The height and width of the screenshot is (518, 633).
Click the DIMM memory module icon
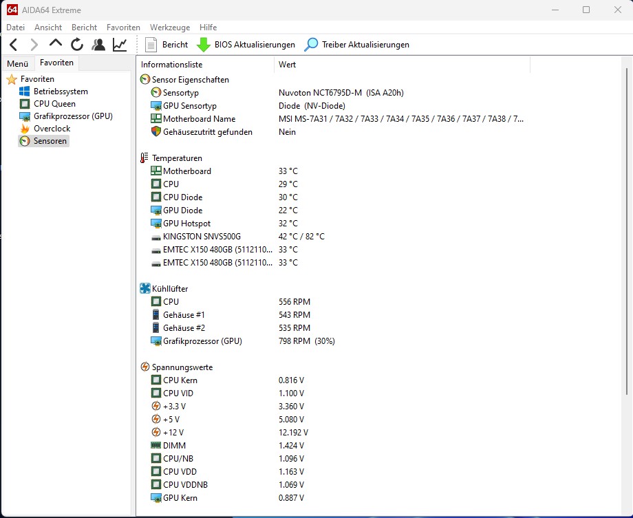pyautogui.click(x=155, y=445)
